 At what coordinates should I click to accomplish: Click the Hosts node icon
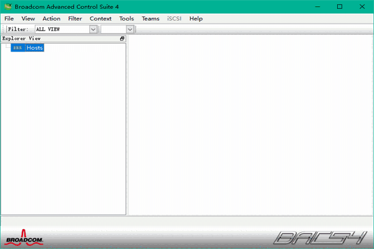click(17, 48)
